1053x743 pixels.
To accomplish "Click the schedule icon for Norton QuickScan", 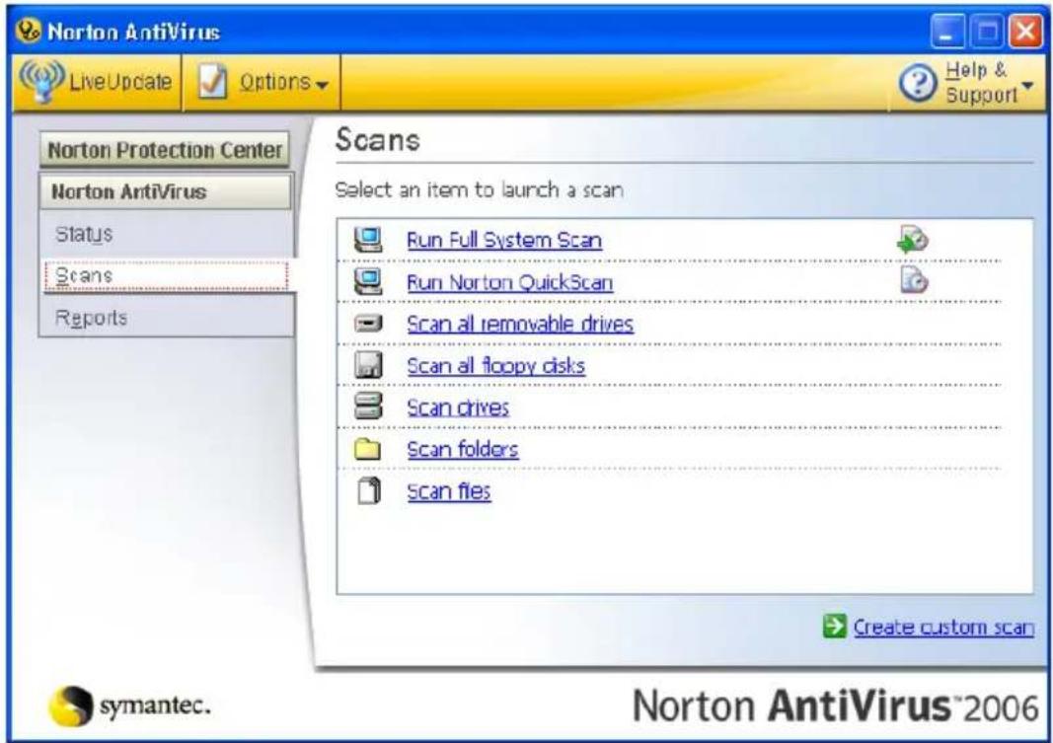I will [914, 280].
